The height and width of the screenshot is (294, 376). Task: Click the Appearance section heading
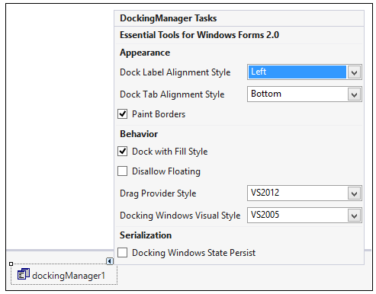145,53
